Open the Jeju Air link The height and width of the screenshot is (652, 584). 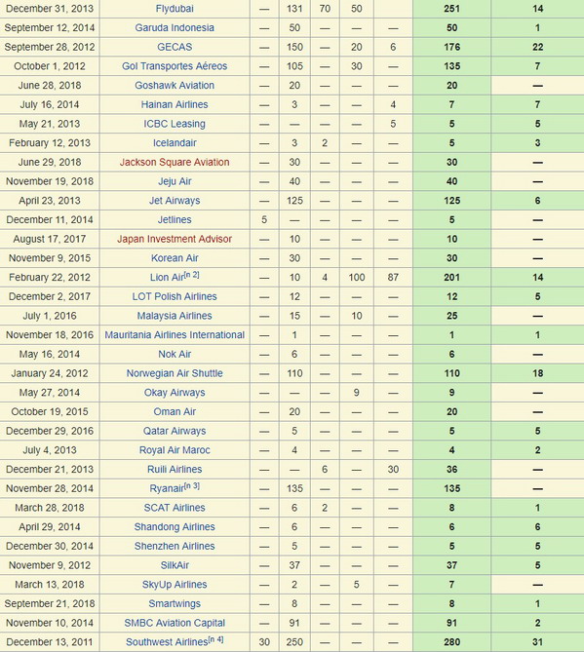click(175, 181)
